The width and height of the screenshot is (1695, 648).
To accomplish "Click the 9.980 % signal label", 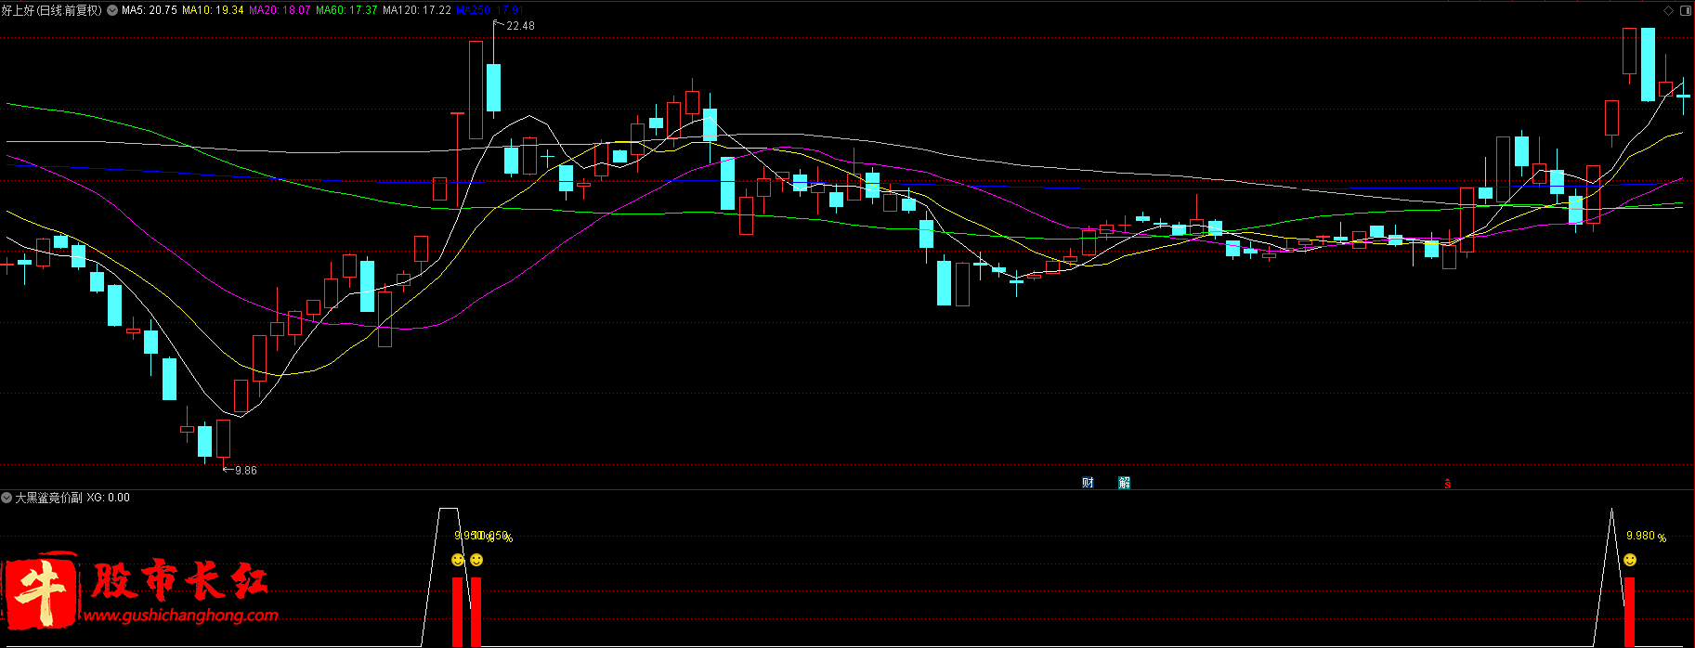I will point(1646,537).
